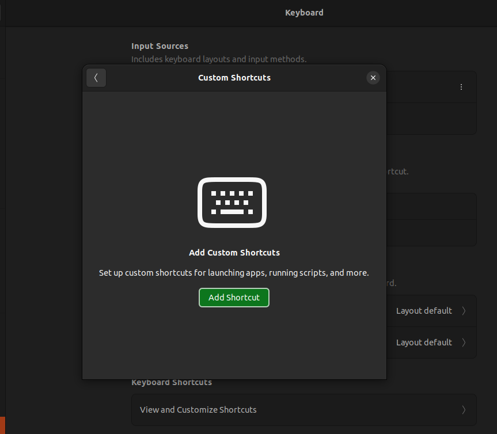Expand the upper Layout default chevron

[464, 311]
